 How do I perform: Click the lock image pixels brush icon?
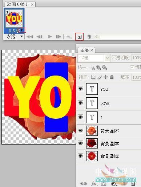[100, 77]
